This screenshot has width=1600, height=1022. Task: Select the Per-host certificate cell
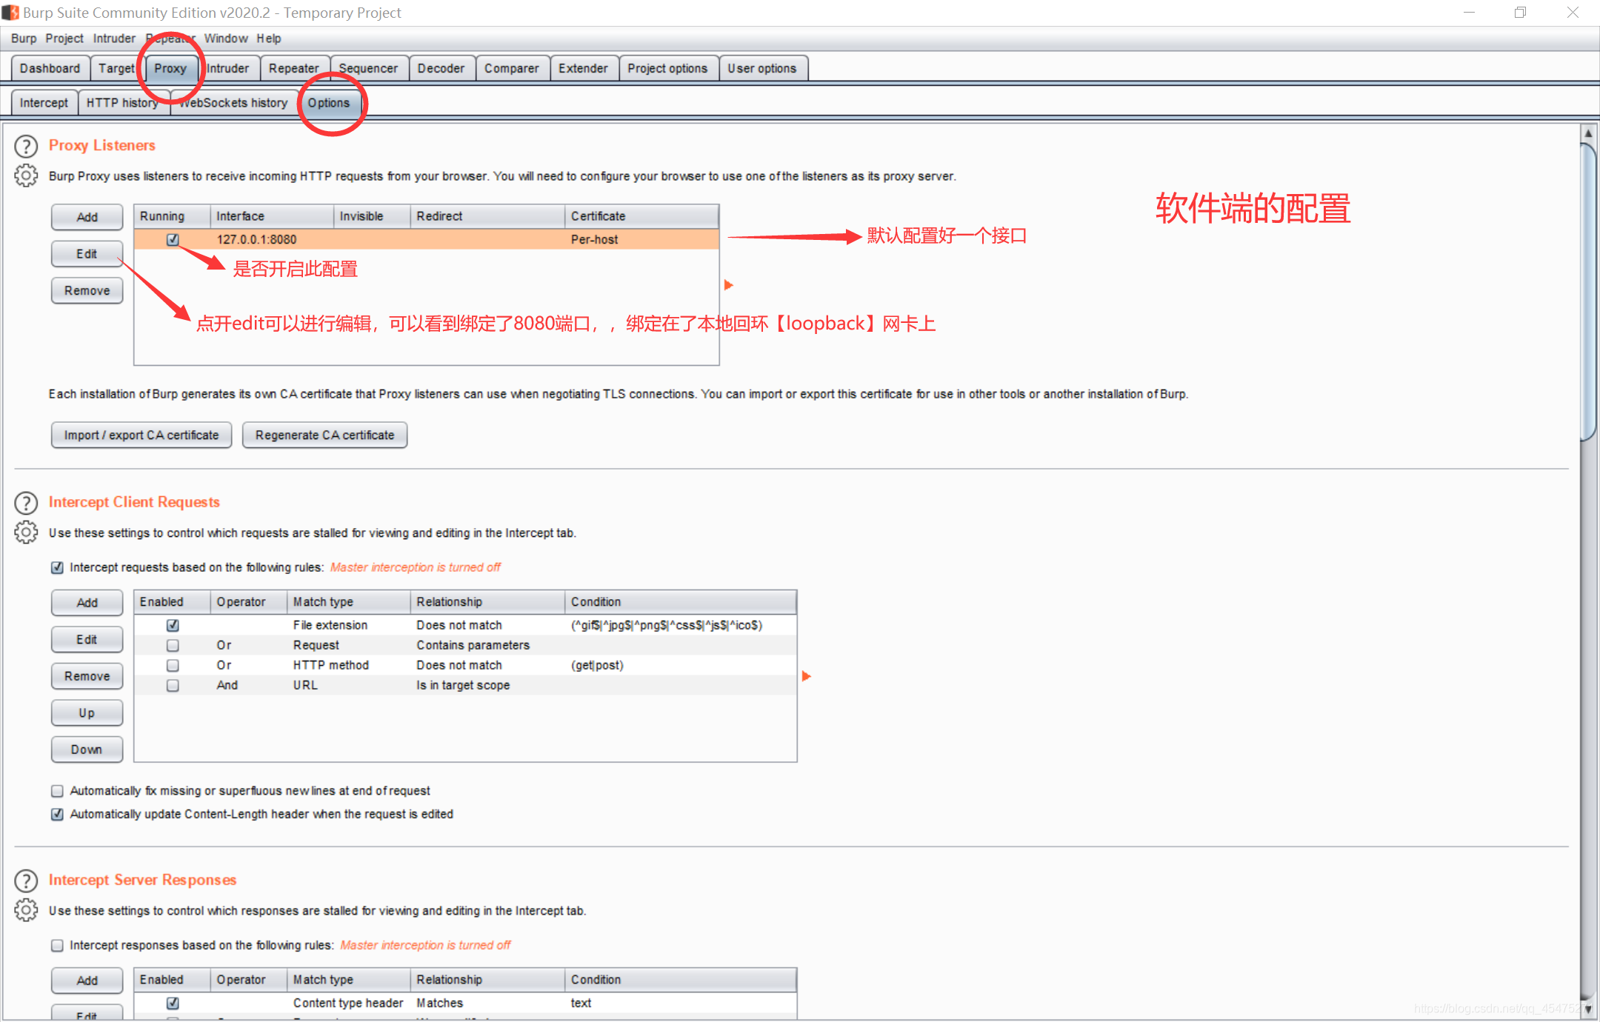pos(641,239)
